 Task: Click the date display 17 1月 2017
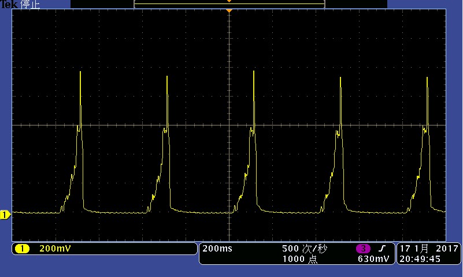tap(428, 249)
